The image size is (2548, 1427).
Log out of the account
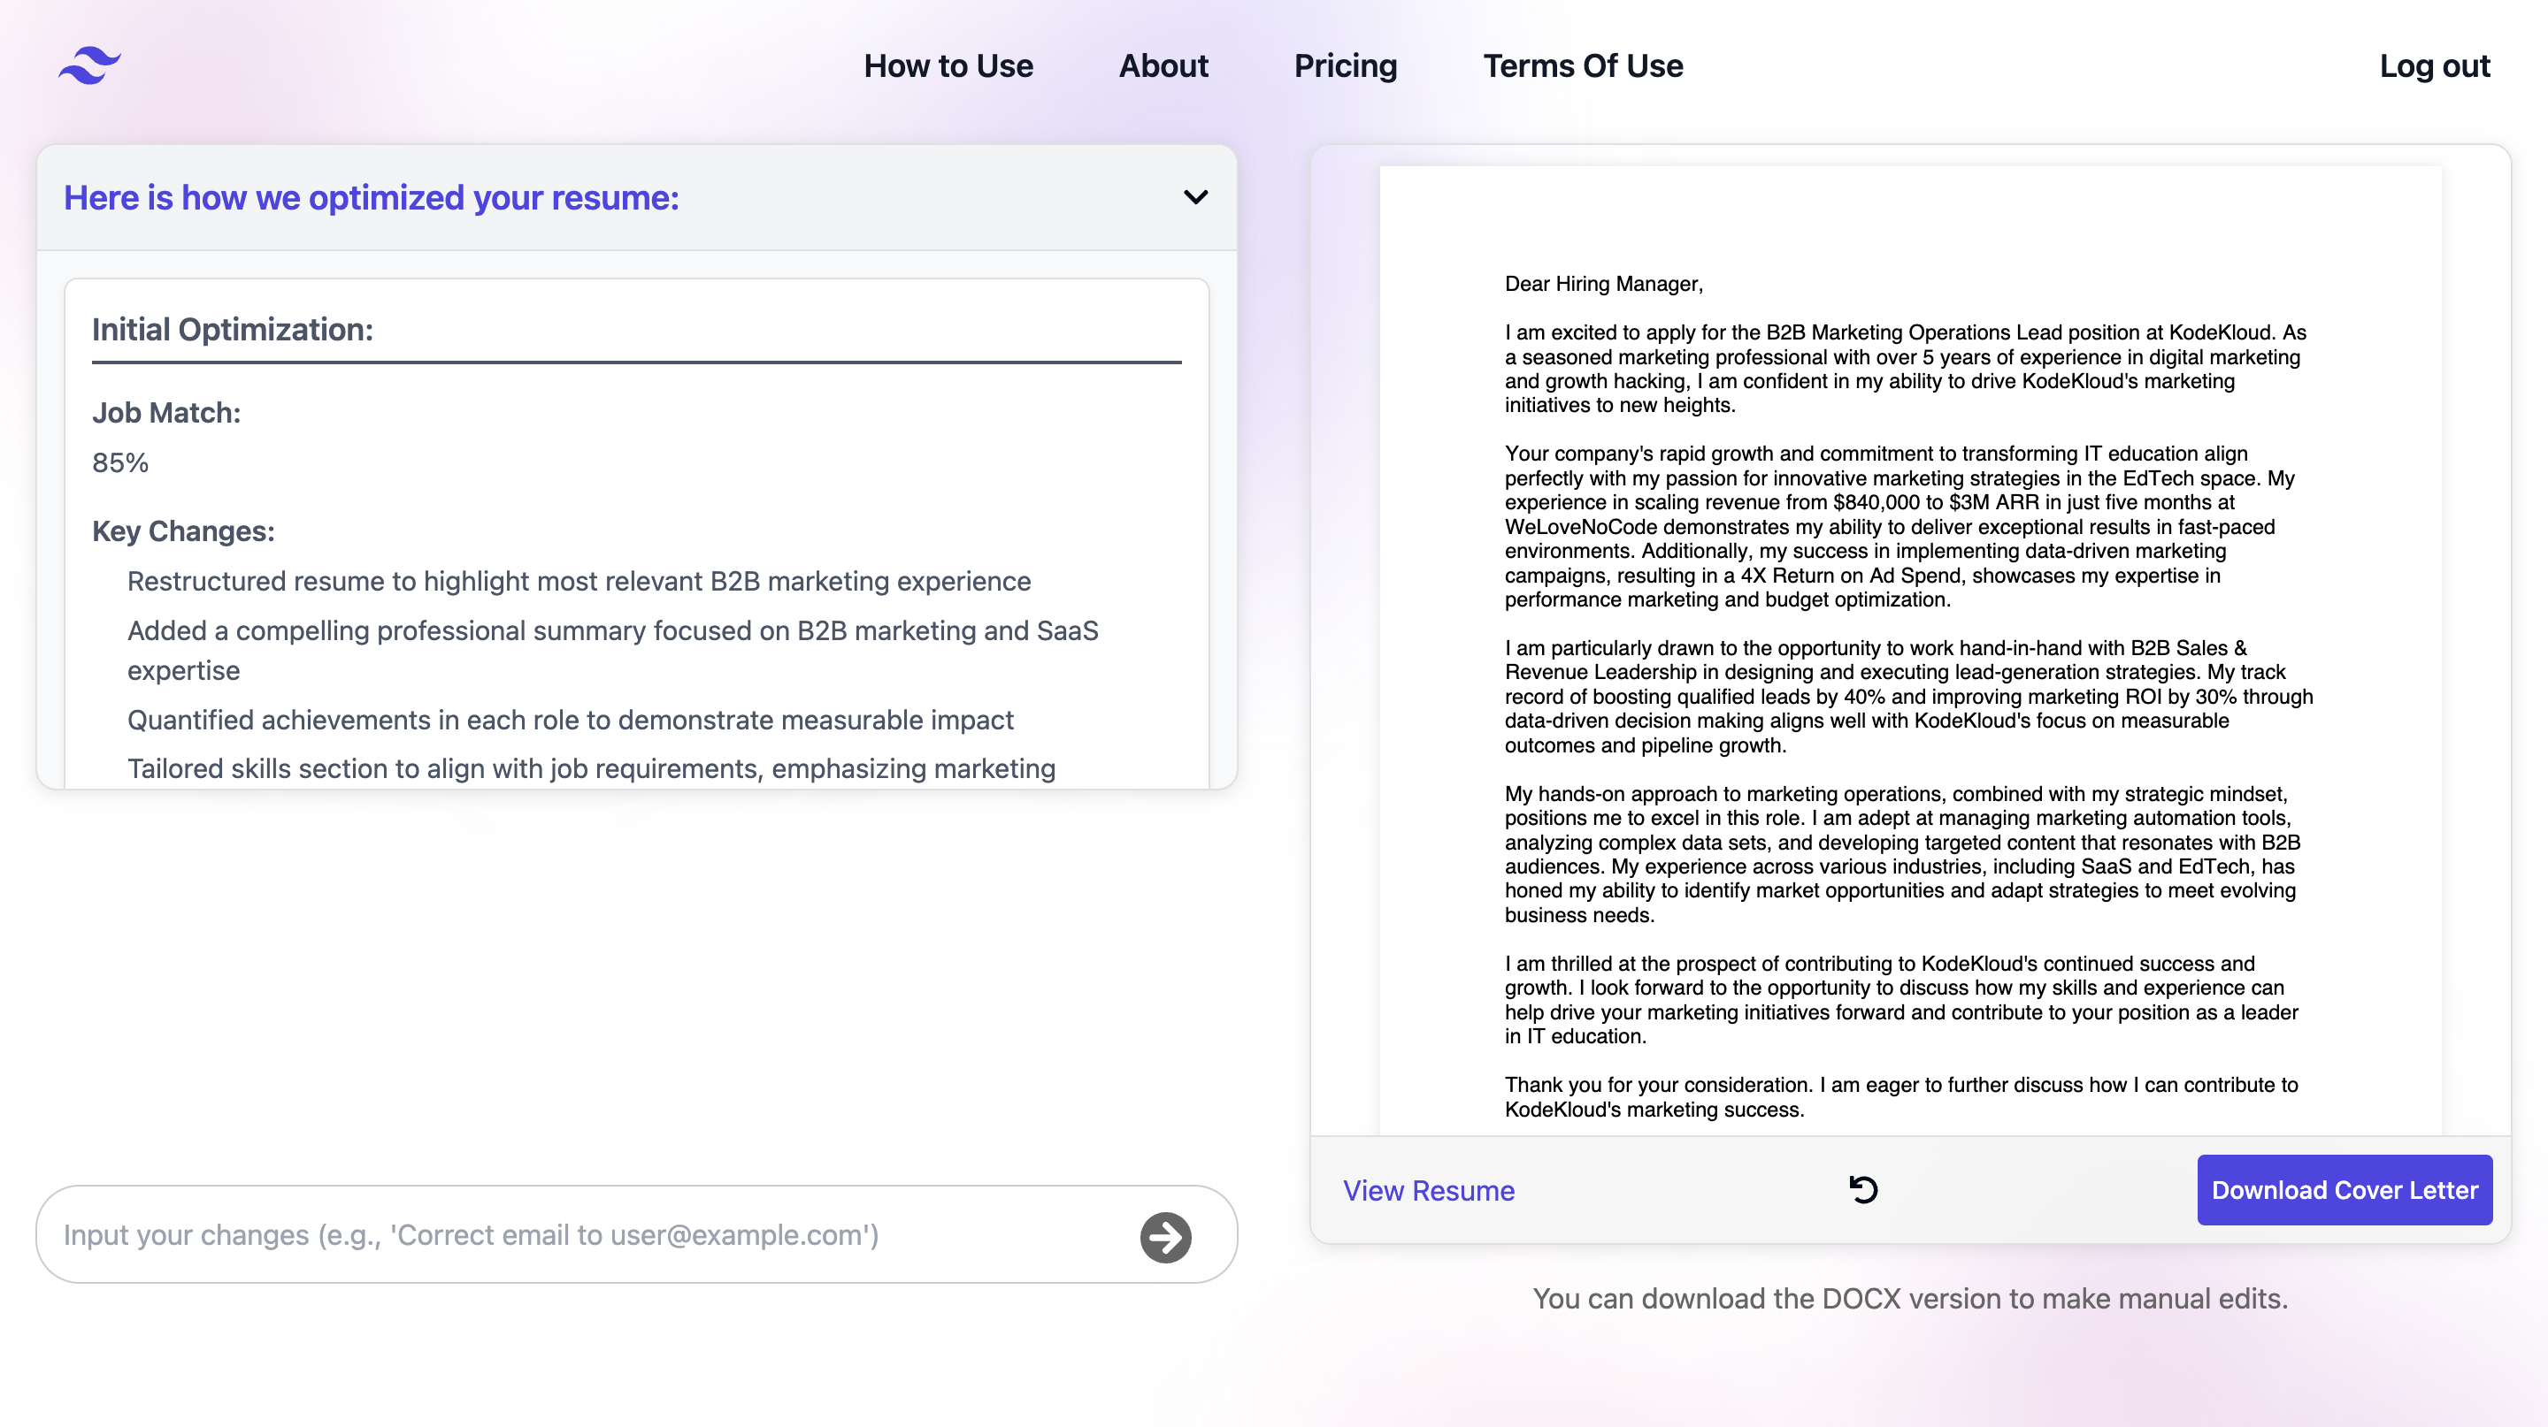pyautogui.click(x=2434, y=65)
